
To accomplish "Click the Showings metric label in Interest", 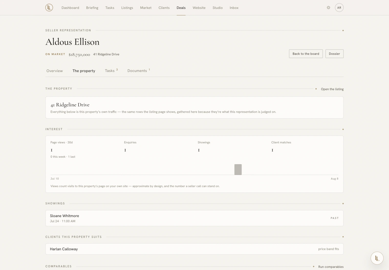I will click(x=204, y=142).
